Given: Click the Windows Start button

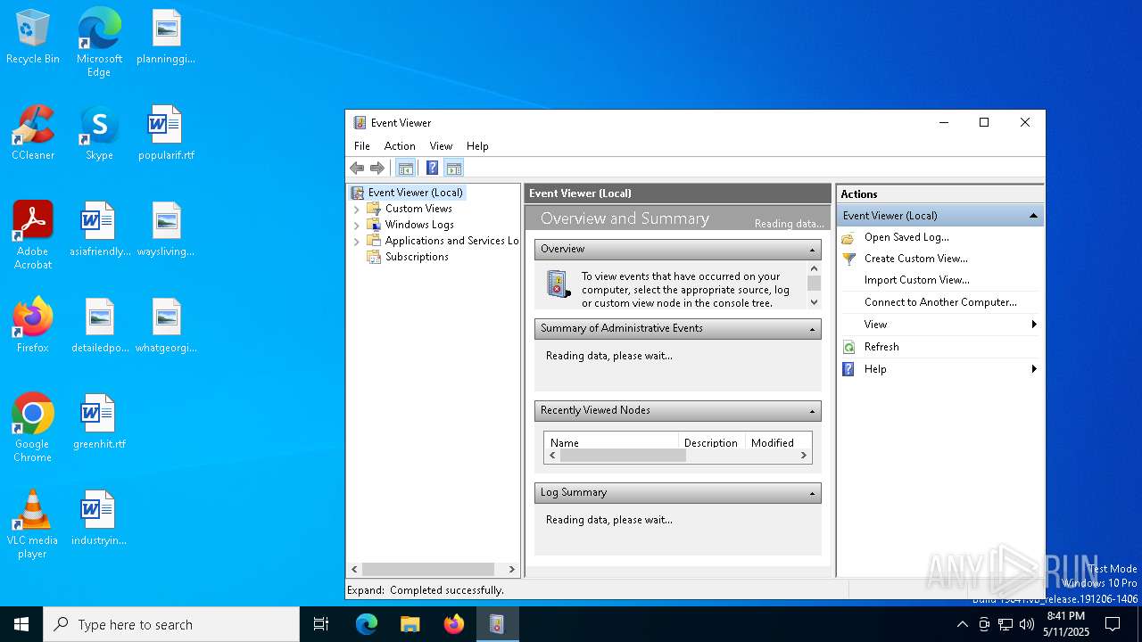Looking at the screenshot, I should [x=21, y=624].
